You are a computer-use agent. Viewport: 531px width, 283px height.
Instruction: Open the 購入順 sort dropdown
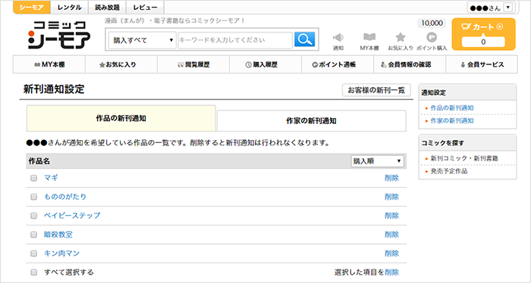click(x=377, y=161)
